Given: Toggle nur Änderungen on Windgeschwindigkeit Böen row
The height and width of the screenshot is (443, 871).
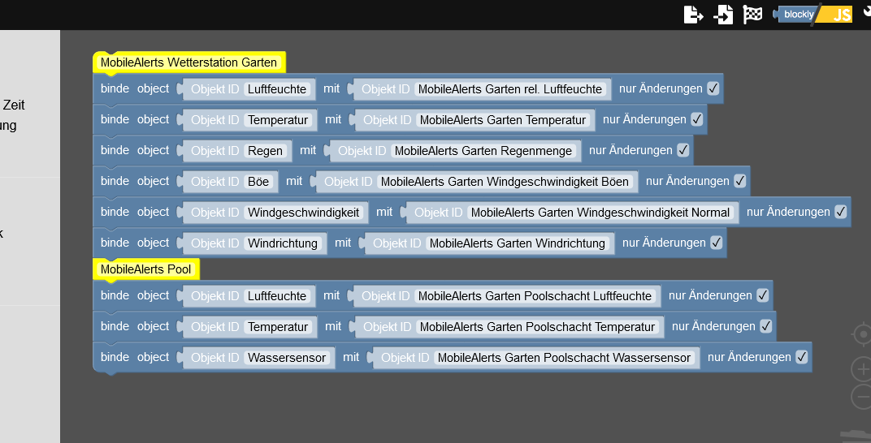Looking at the screenshot, I should click(x=740, y=181).
